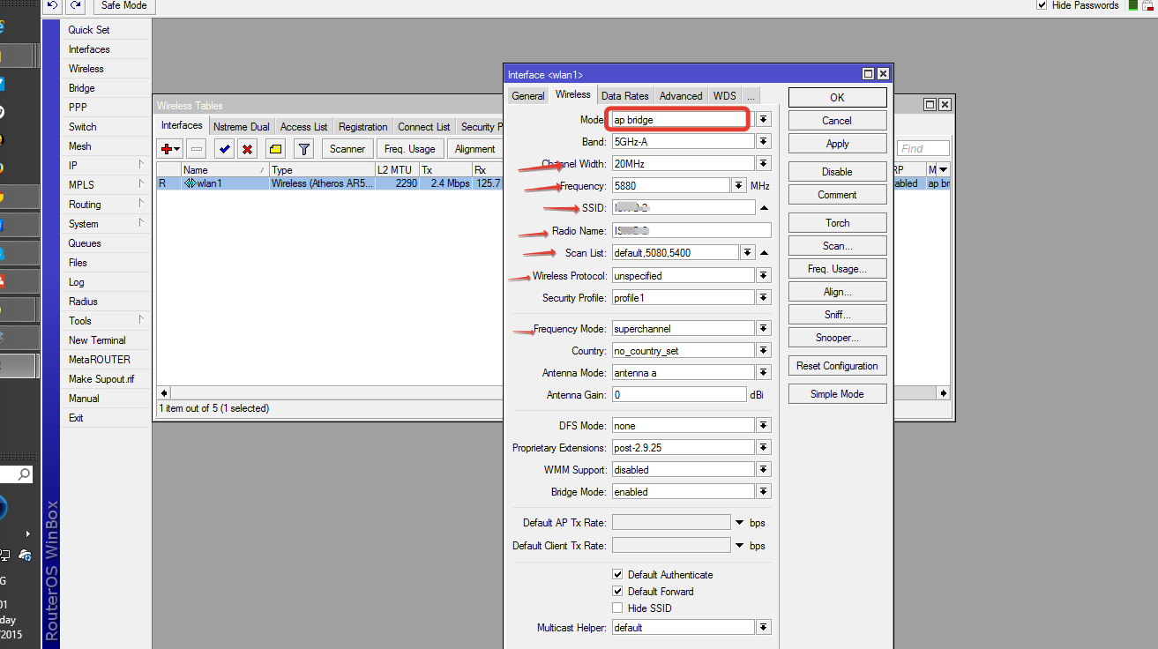Open the filter funnel icon
The image size is (1158, 649).
coord(303,149)
